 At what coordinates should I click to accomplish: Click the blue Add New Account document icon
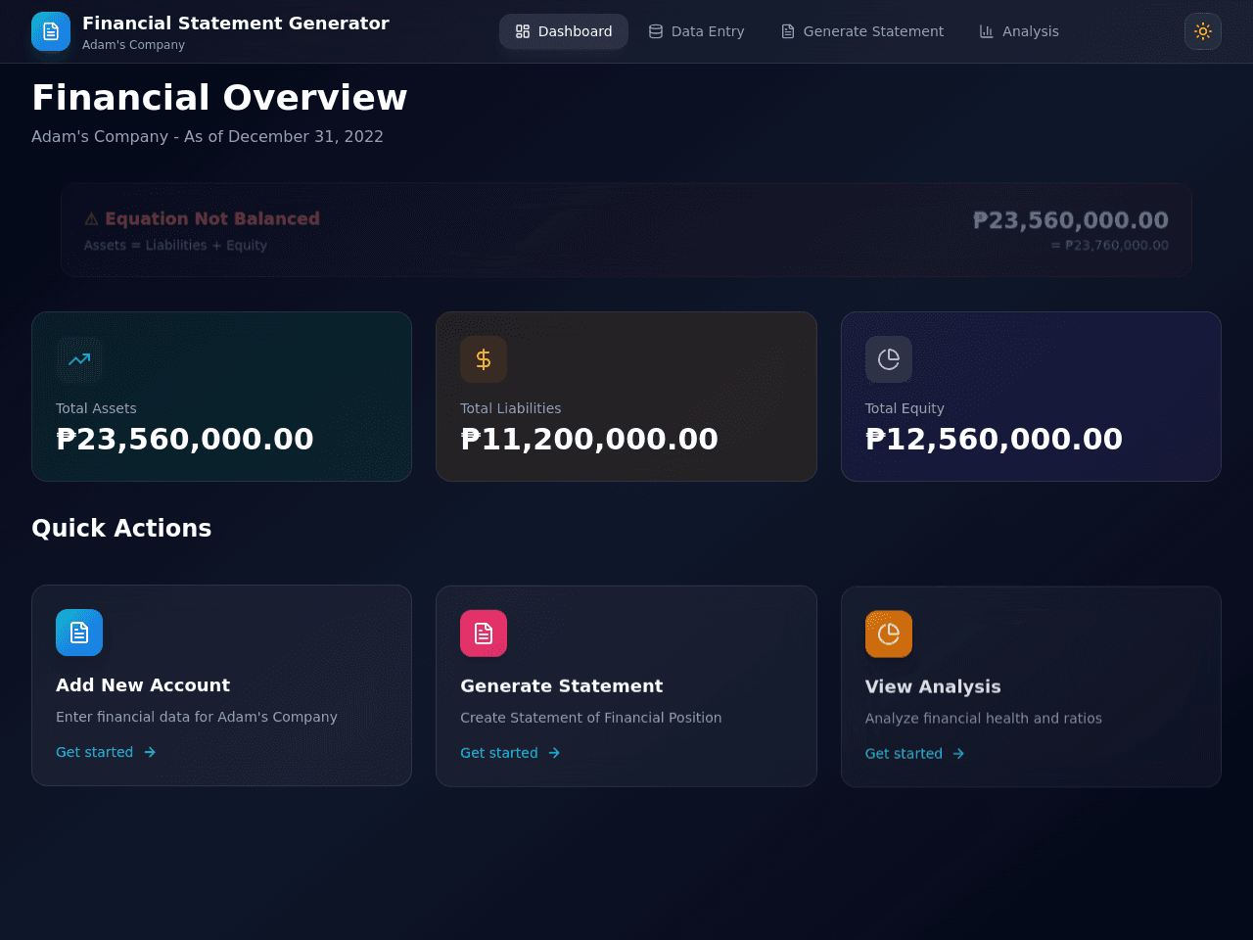79,633
